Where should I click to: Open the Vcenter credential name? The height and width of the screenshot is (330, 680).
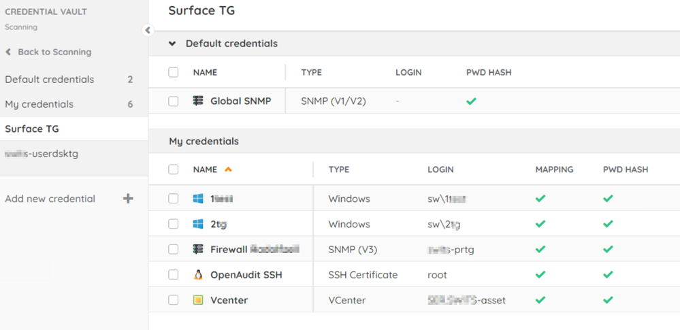[x=229, y=300]
